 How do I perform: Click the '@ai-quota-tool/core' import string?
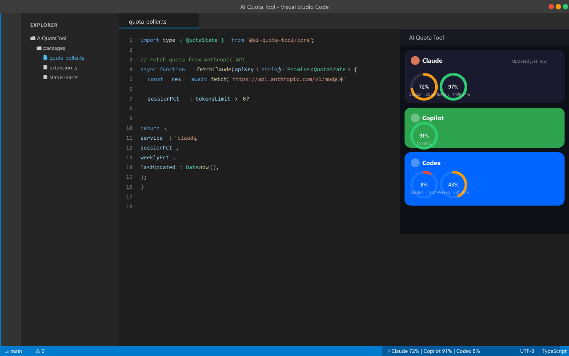click(279, 40)
